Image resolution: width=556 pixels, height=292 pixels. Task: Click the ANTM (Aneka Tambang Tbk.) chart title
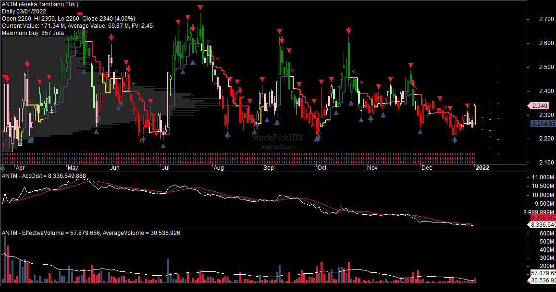point(40,4)
